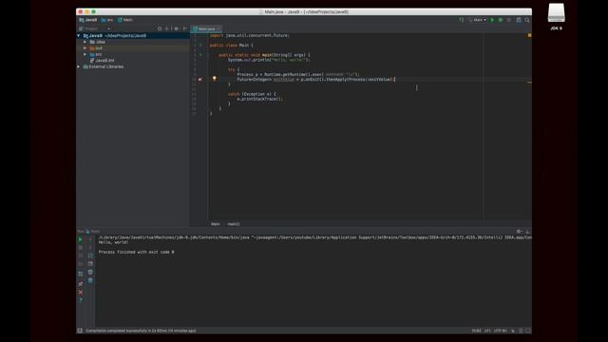608x342 pixels.
Task: Select the Main.java editor tab
Action: point(206,28)
